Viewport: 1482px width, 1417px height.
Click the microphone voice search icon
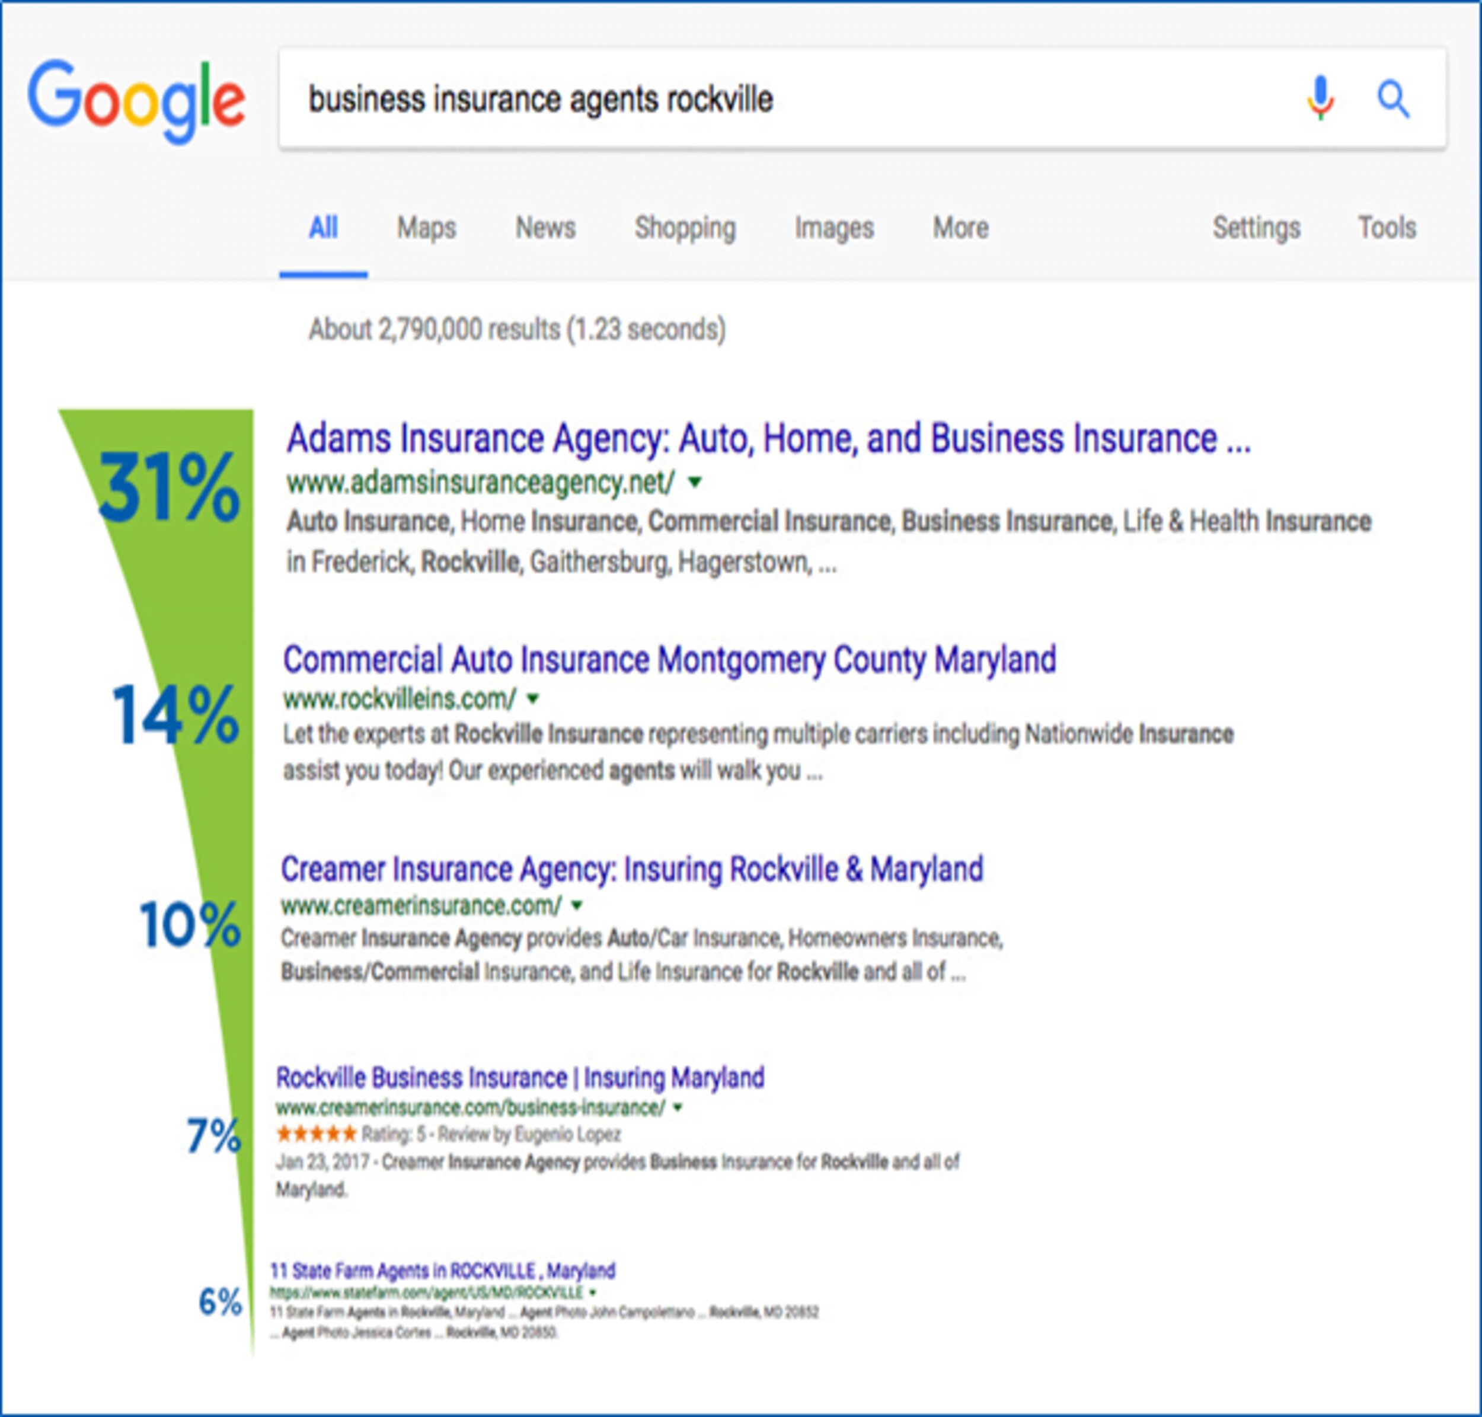pos(1320,99)
